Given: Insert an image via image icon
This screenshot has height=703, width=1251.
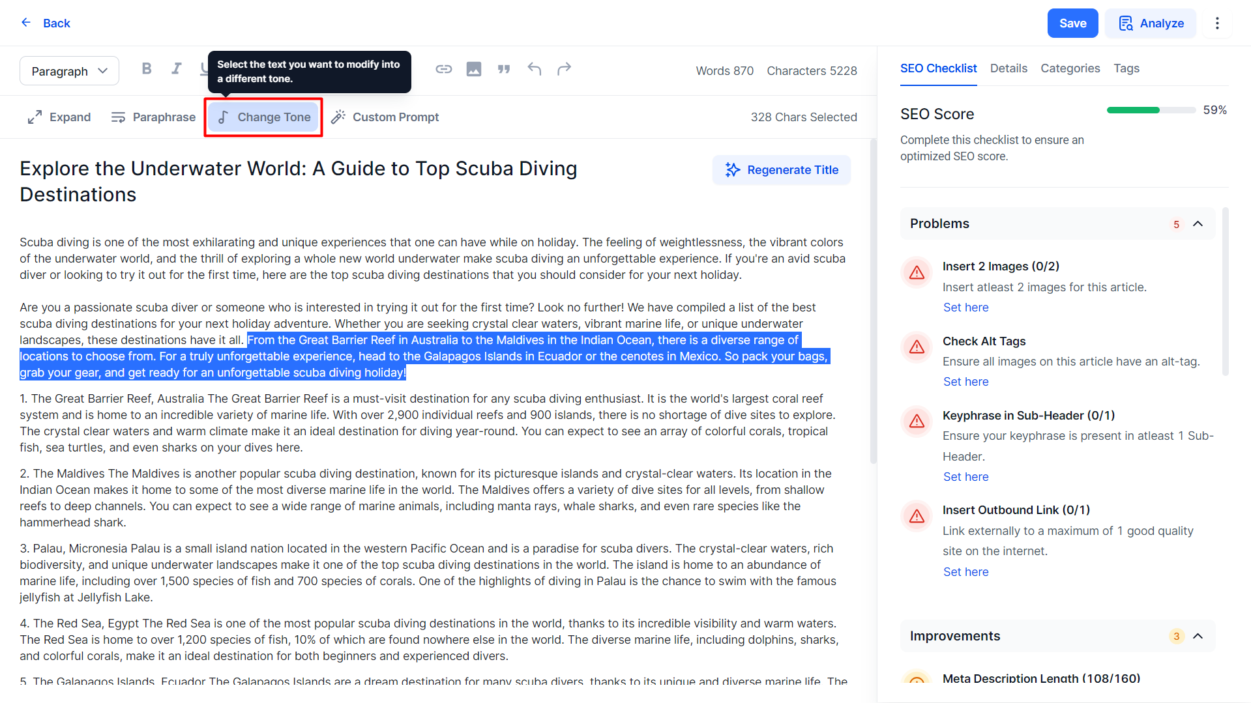Looking at the screenshot, I should coord(474,69).
